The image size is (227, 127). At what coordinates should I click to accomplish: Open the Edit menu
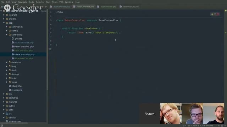8,2
